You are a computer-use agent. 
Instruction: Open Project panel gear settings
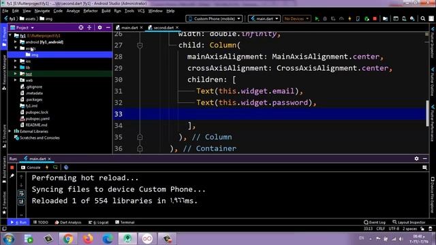[x=99, y=27]
